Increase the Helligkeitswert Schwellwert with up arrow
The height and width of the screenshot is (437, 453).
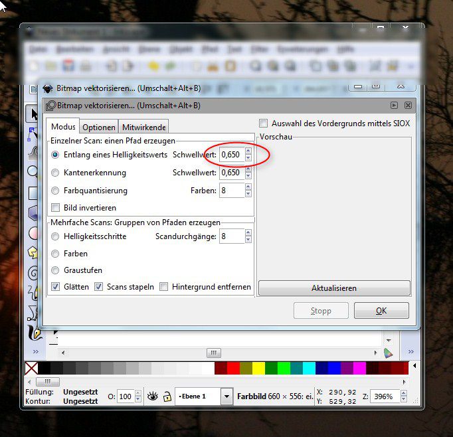click(x=248, y=151)
